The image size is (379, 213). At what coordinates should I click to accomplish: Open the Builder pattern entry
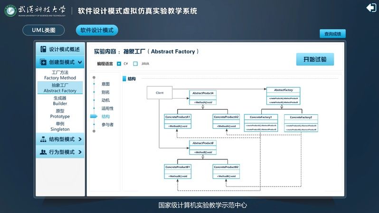[60, 101]
